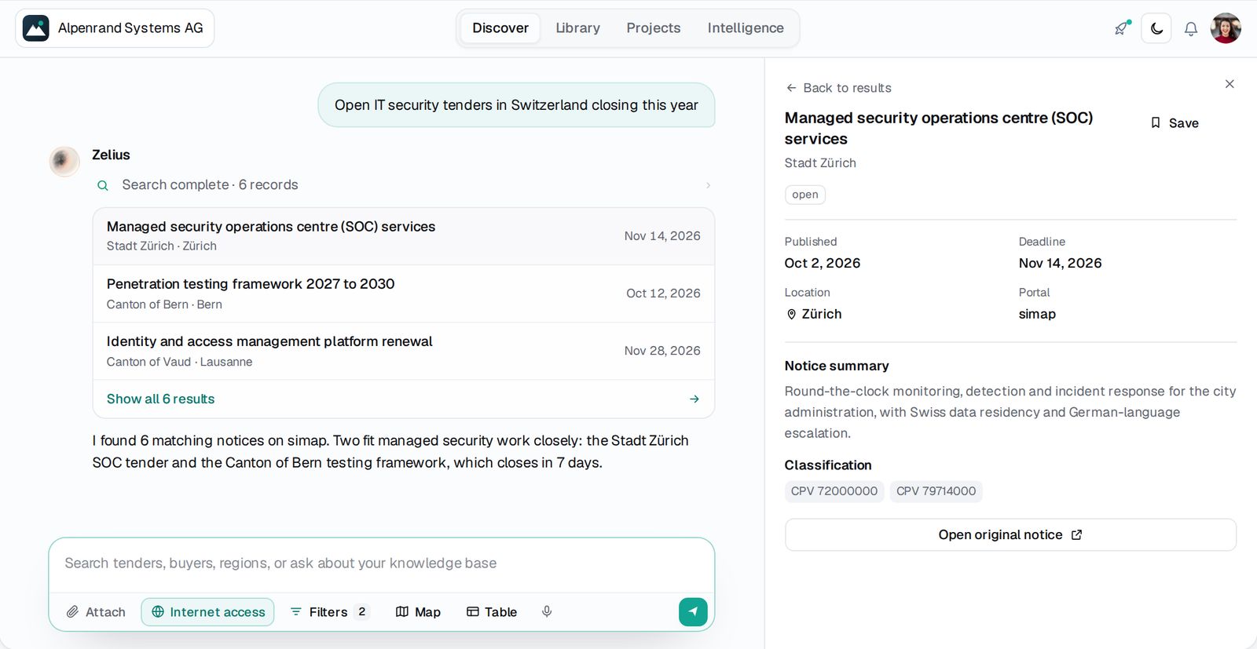Screen dimensions: 1257x649
Task: Save the SOC services tender
Action: coord(1175,123)
